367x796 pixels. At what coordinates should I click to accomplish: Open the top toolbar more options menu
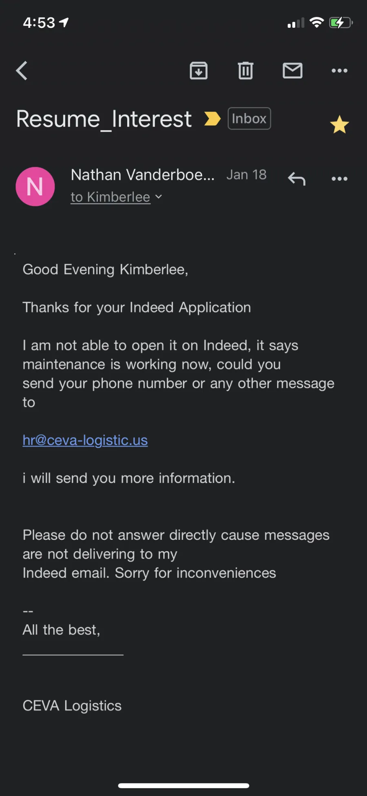click(x=339, y=71)
